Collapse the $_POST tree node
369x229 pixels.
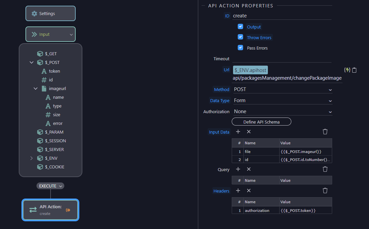(x=31, y=62)
